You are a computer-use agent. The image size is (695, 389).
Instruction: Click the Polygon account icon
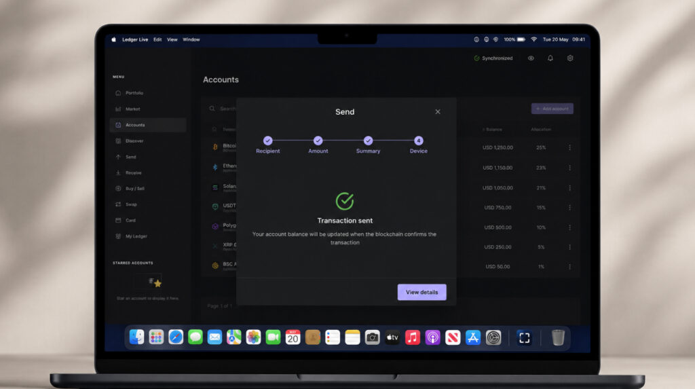tap(215, 227)
